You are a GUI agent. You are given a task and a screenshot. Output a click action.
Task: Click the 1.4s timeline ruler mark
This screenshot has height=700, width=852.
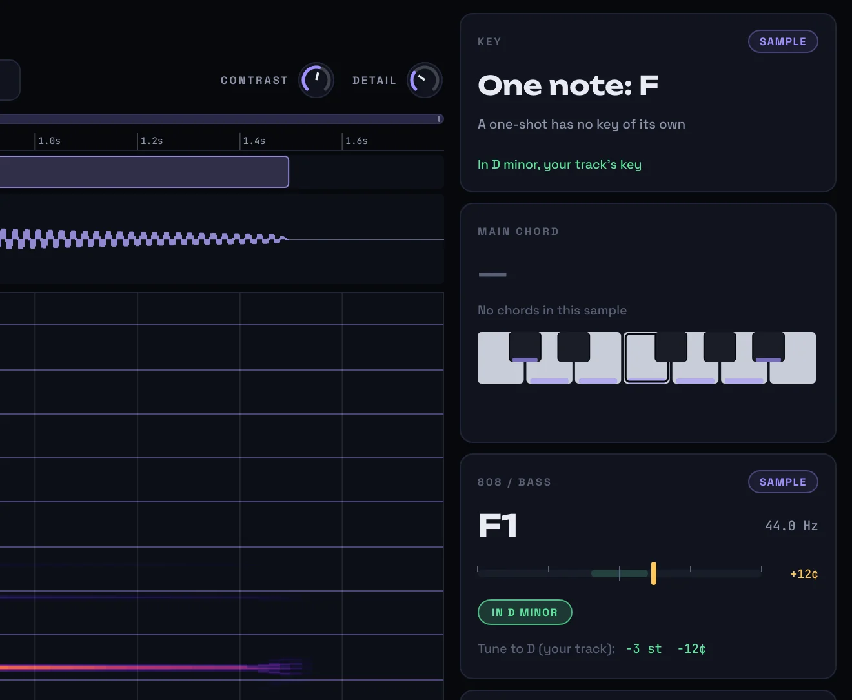pyautogui.click(x=254, y=141)
